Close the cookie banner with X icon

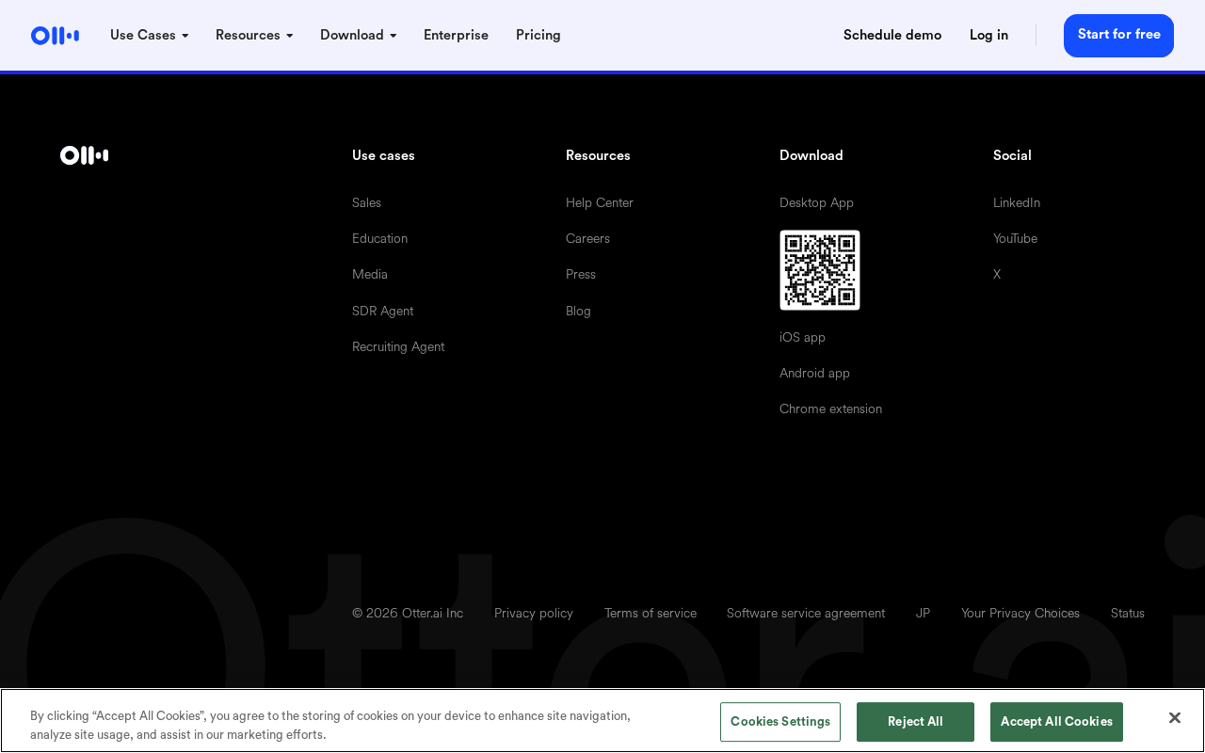tap(1175, 718)
